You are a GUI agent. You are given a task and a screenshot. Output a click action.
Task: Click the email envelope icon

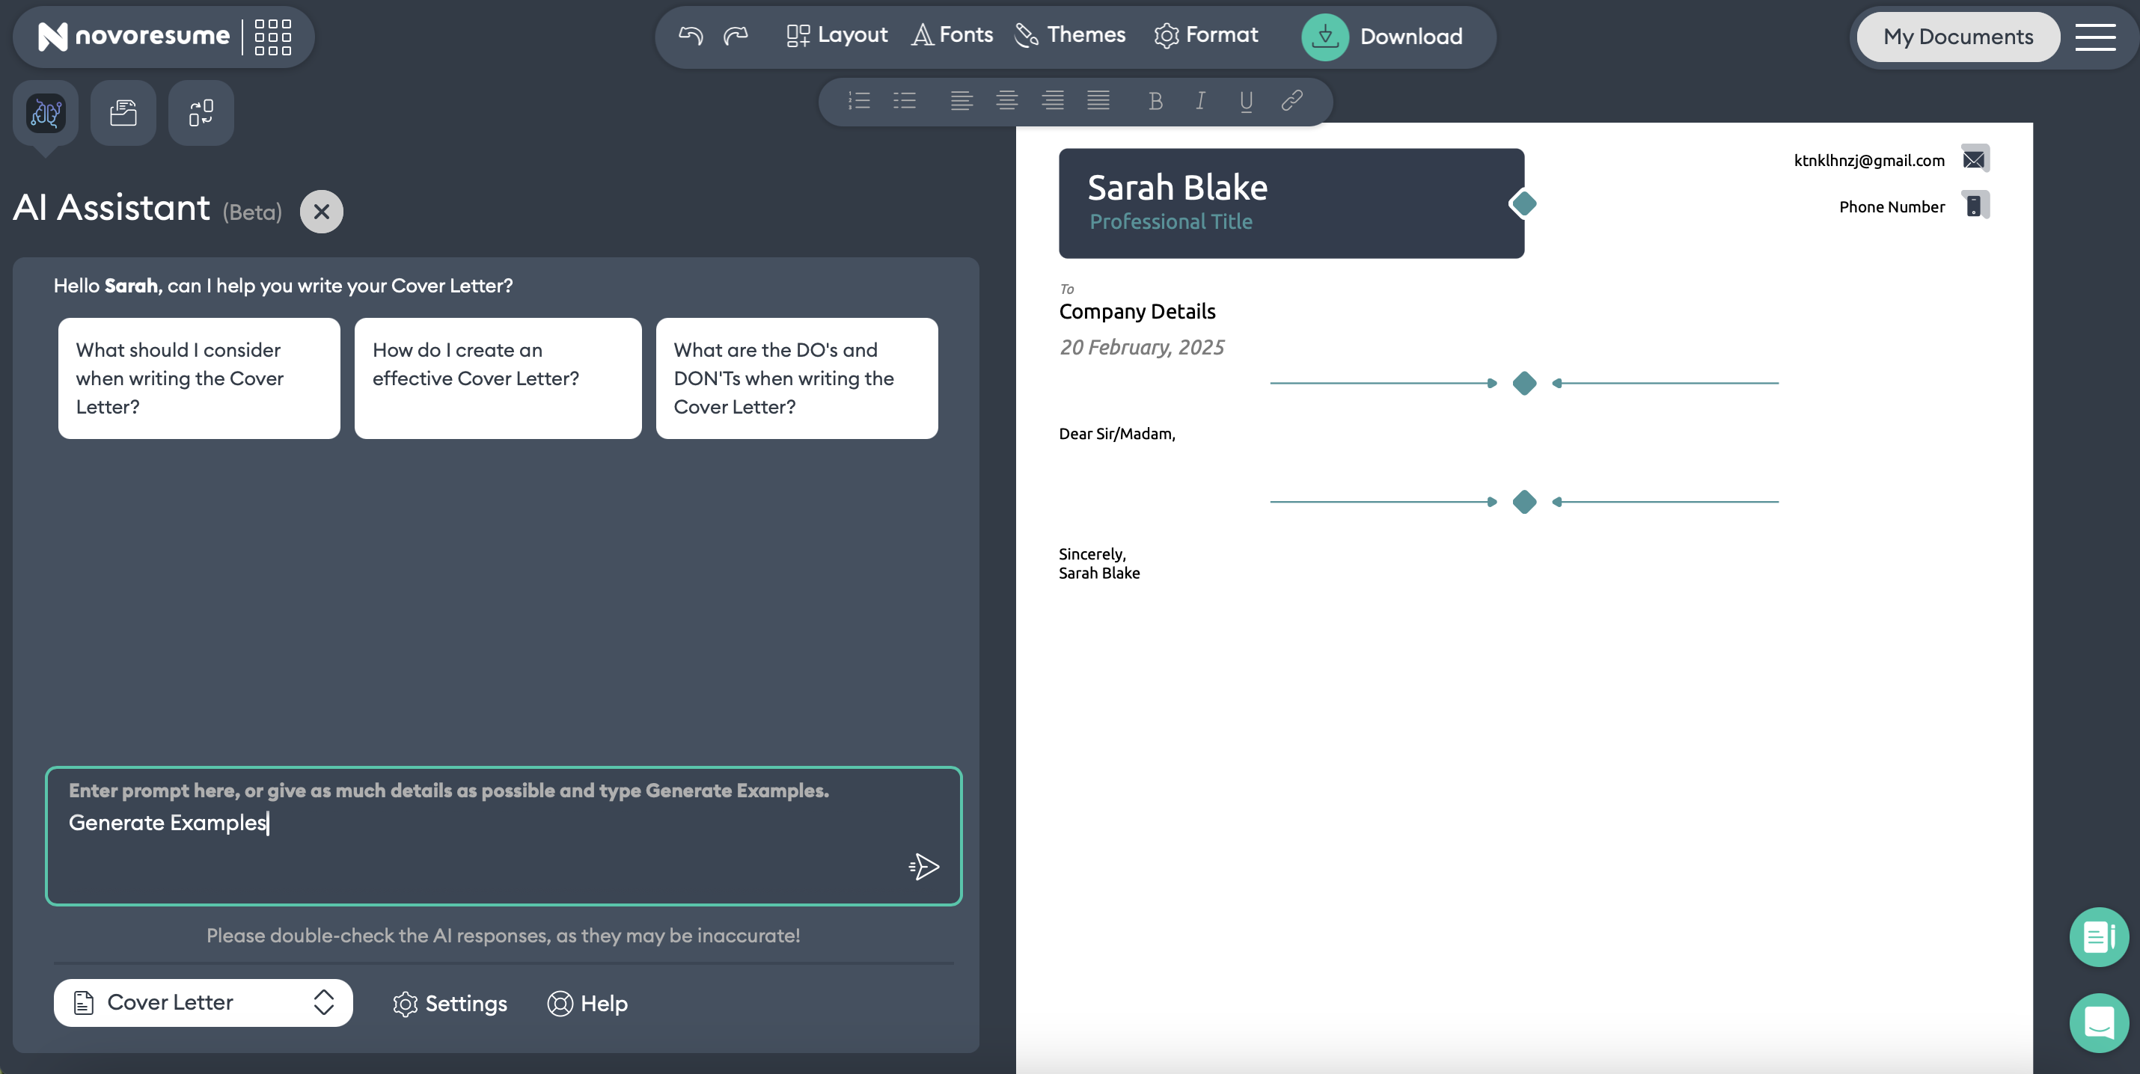(1974, 159)
